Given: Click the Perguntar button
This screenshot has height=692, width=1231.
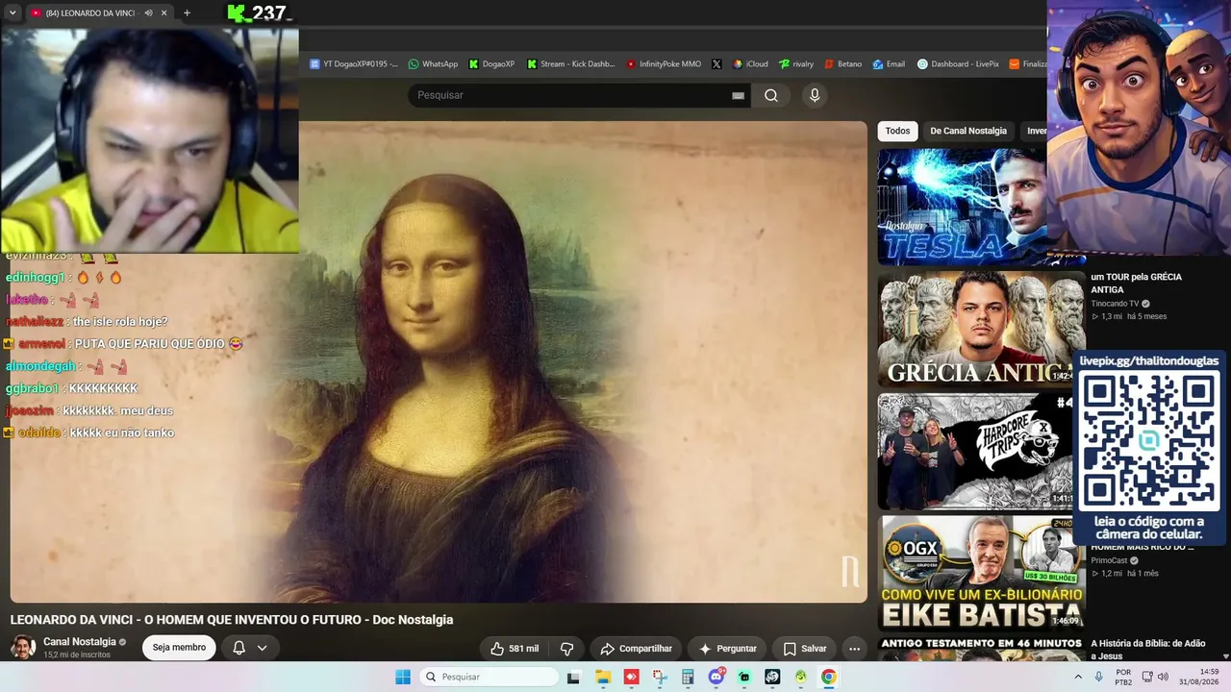Looking at the screenshot, I should click(727, 649).
